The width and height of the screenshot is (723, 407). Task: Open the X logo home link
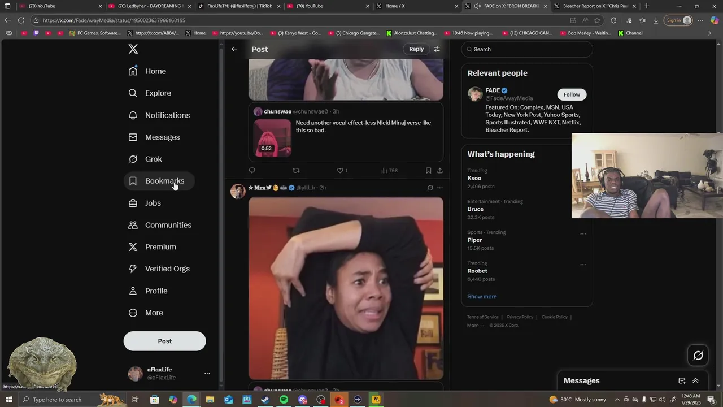coord(133,49)
